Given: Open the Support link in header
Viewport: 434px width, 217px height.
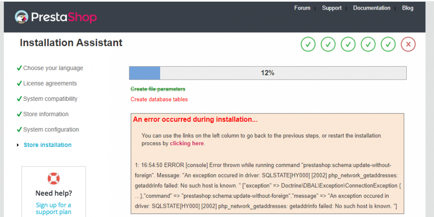Looking at the screenshot, I should click(x=332, y=8).
